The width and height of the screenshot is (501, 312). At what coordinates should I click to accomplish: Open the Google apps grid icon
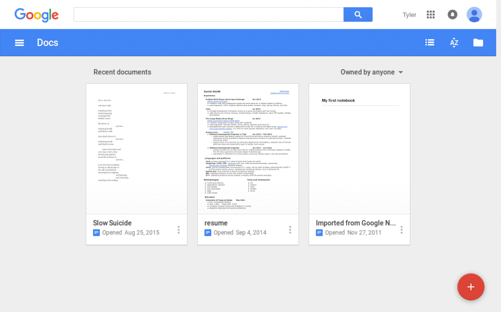[x=431, y=15]
